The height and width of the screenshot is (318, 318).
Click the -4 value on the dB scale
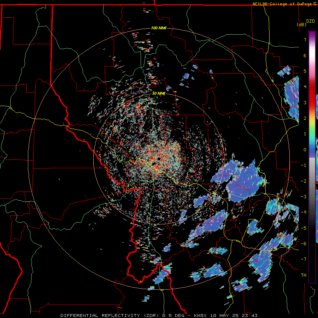click(304, 212)
